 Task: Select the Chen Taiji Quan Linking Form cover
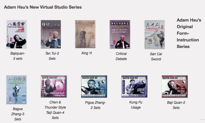[54, 86]
